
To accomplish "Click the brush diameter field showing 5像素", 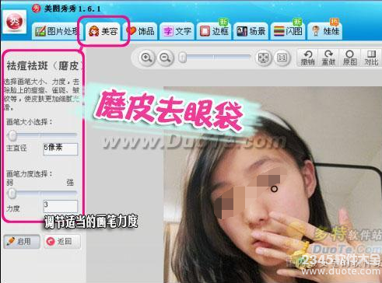I will 61,149.
